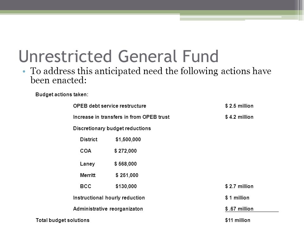Click 'Administrative reorganizaton' line
Viewport: 304px width, 228px height.
click(108, 209)
